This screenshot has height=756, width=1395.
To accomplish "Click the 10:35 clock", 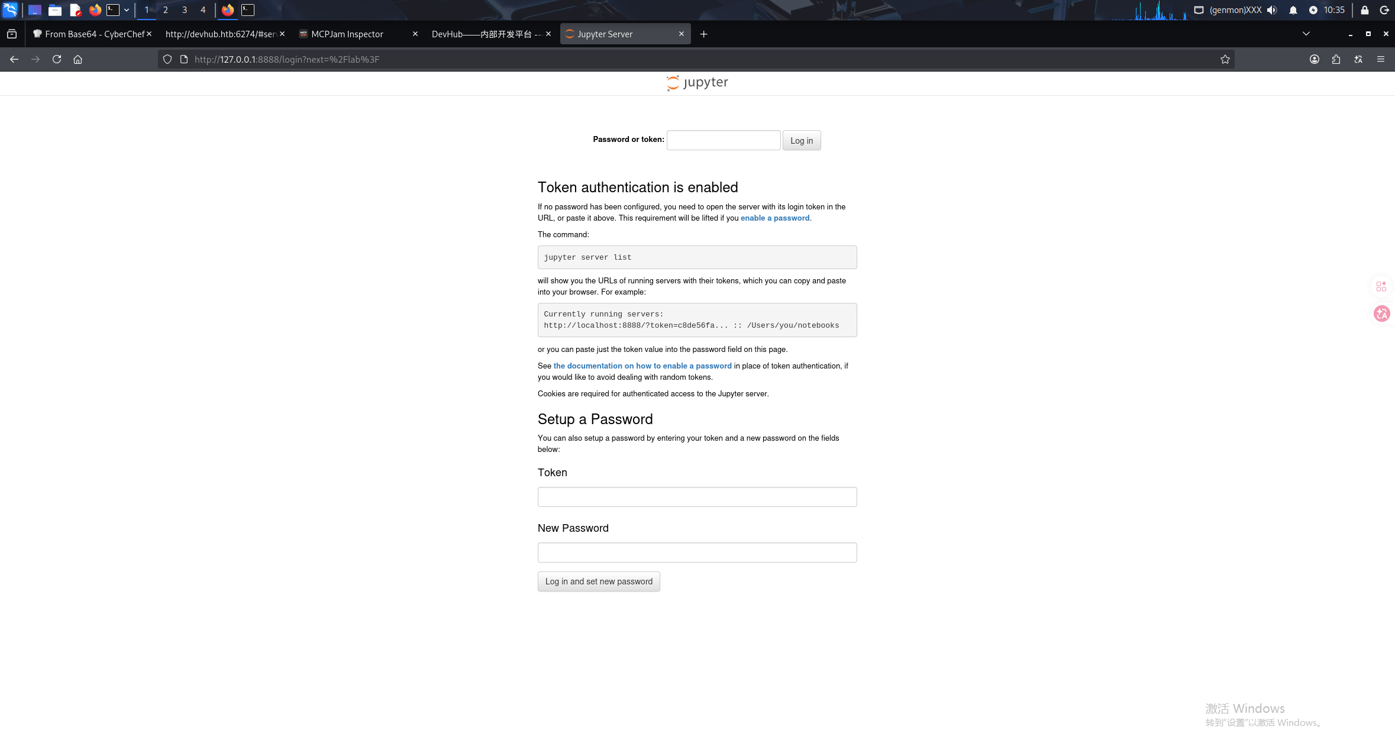I will (x=1334, y=10).
